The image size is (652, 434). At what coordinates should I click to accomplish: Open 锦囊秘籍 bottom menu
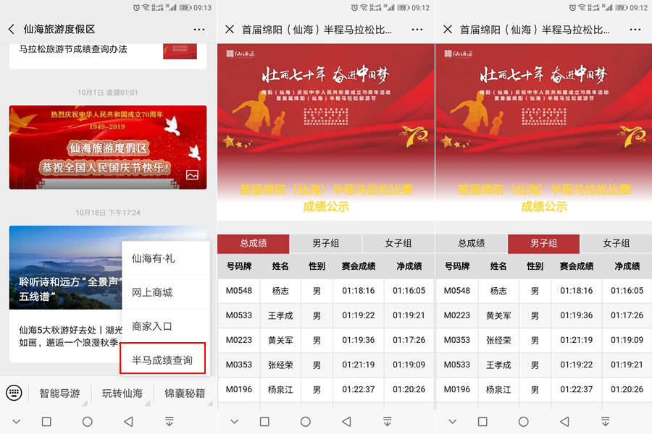[185, 393]
